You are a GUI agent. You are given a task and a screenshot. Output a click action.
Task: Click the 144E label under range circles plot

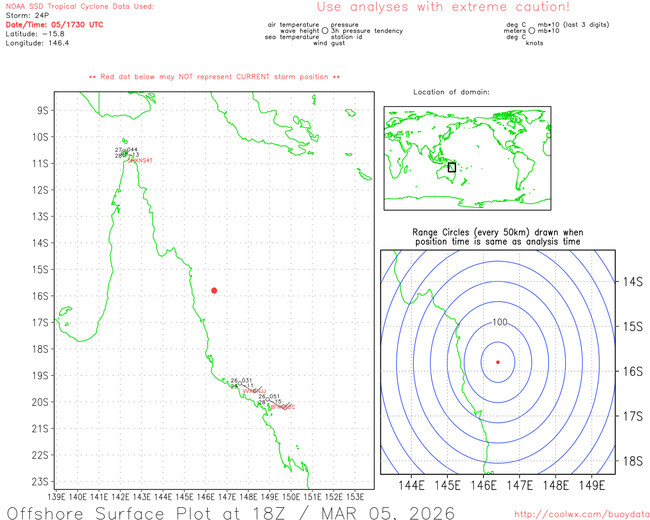click(x=411, y=485)
